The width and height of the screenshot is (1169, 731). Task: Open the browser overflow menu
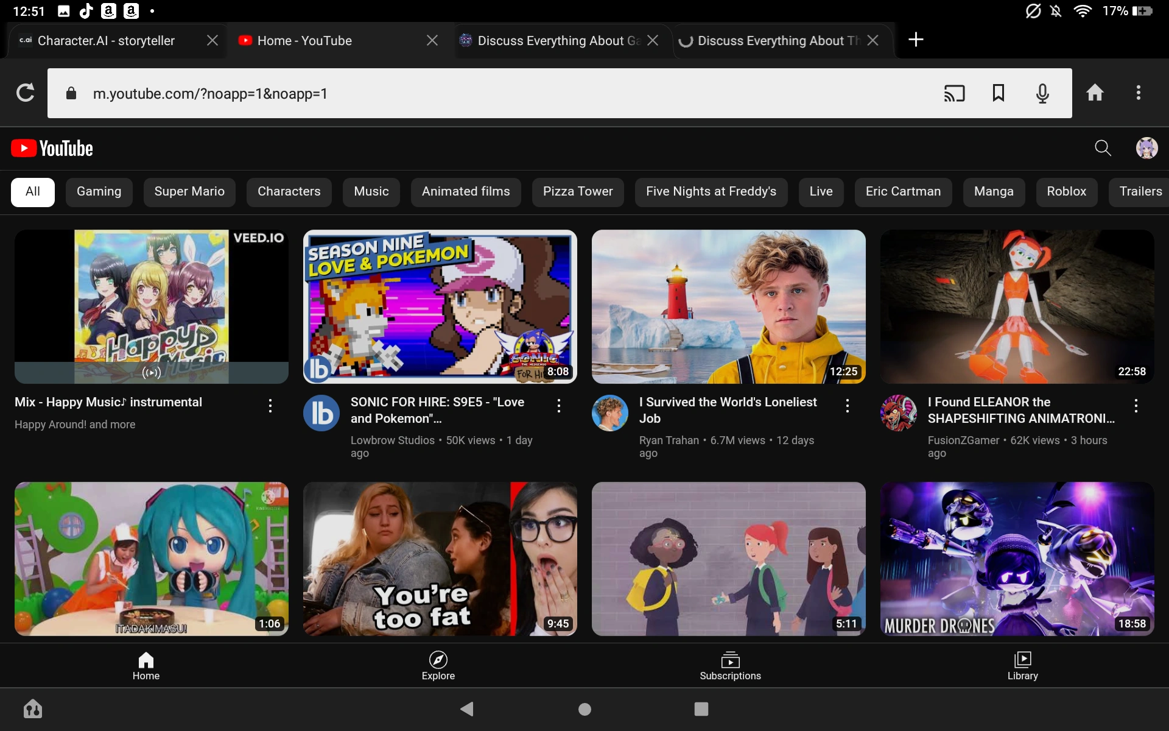[x=1138, y=93]
